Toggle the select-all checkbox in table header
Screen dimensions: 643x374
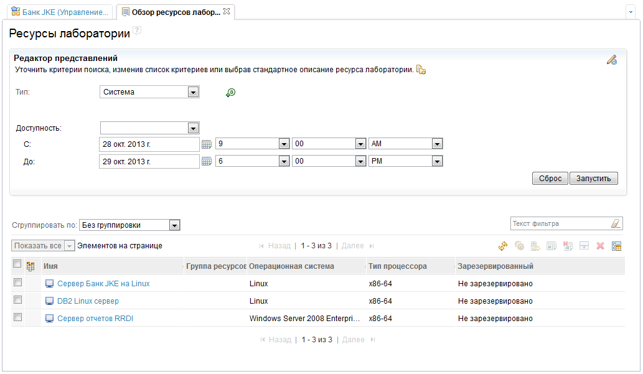(17, 264)
